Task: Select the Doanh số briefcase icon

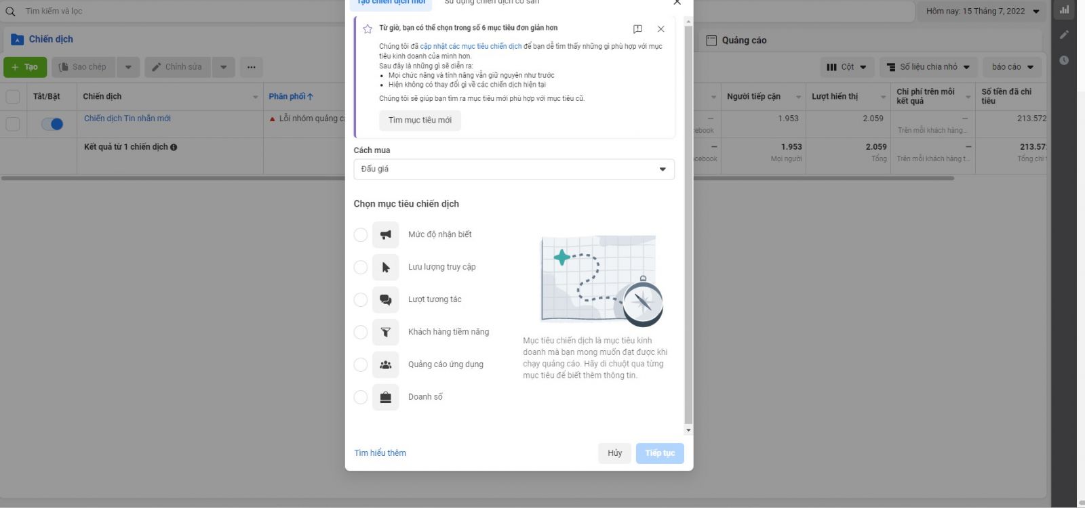Action: click(x=385, y=397)
